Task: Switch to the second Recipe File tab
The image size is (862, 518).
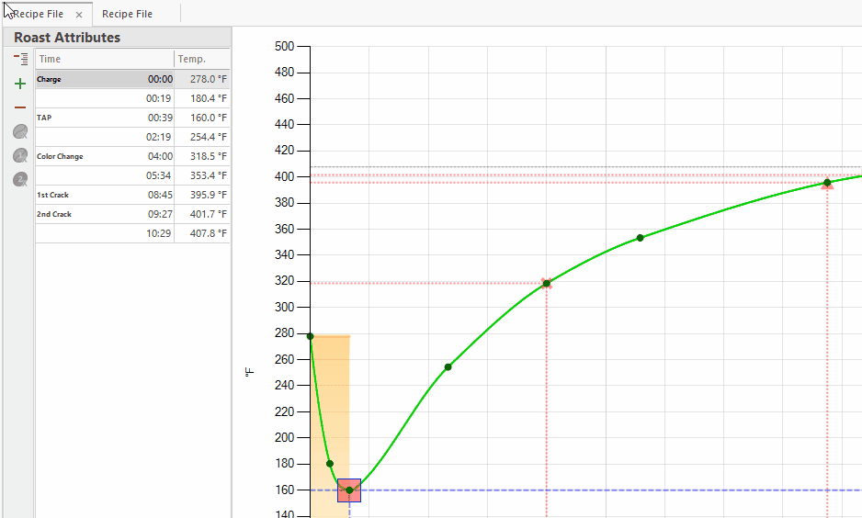Action: point(127,15)
